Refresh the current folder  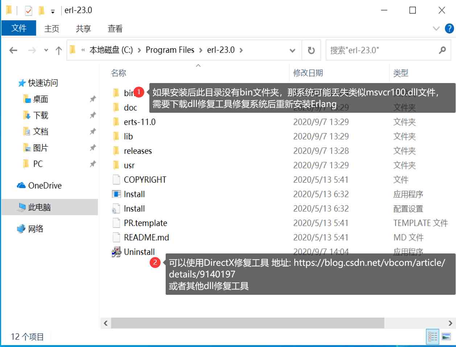coord(311,50)
